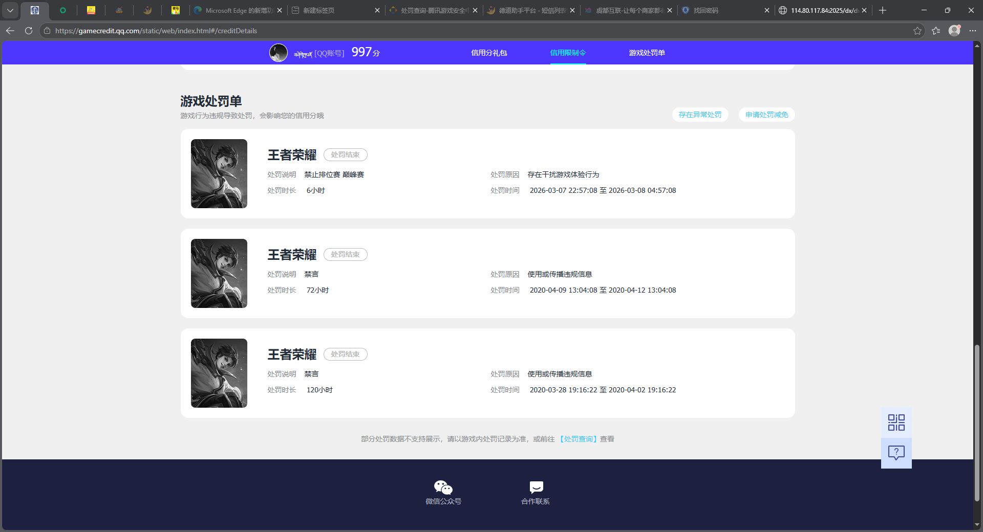Click the QR code floating icon
Image resolution: width=983 pixels, height=532 pixels.
[896, 423]
